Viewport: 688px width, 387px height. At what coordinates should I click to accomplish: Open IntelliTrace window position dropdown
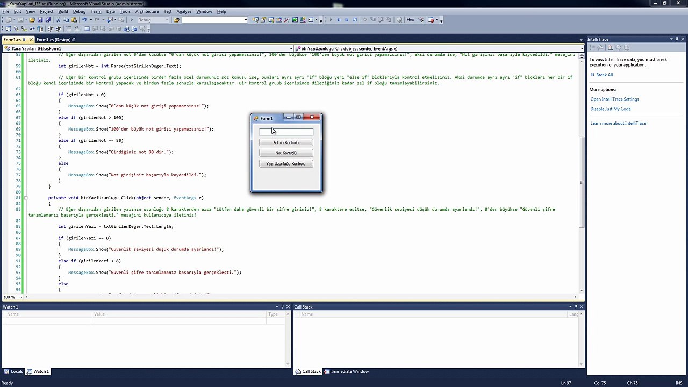(x=671, y=39)
